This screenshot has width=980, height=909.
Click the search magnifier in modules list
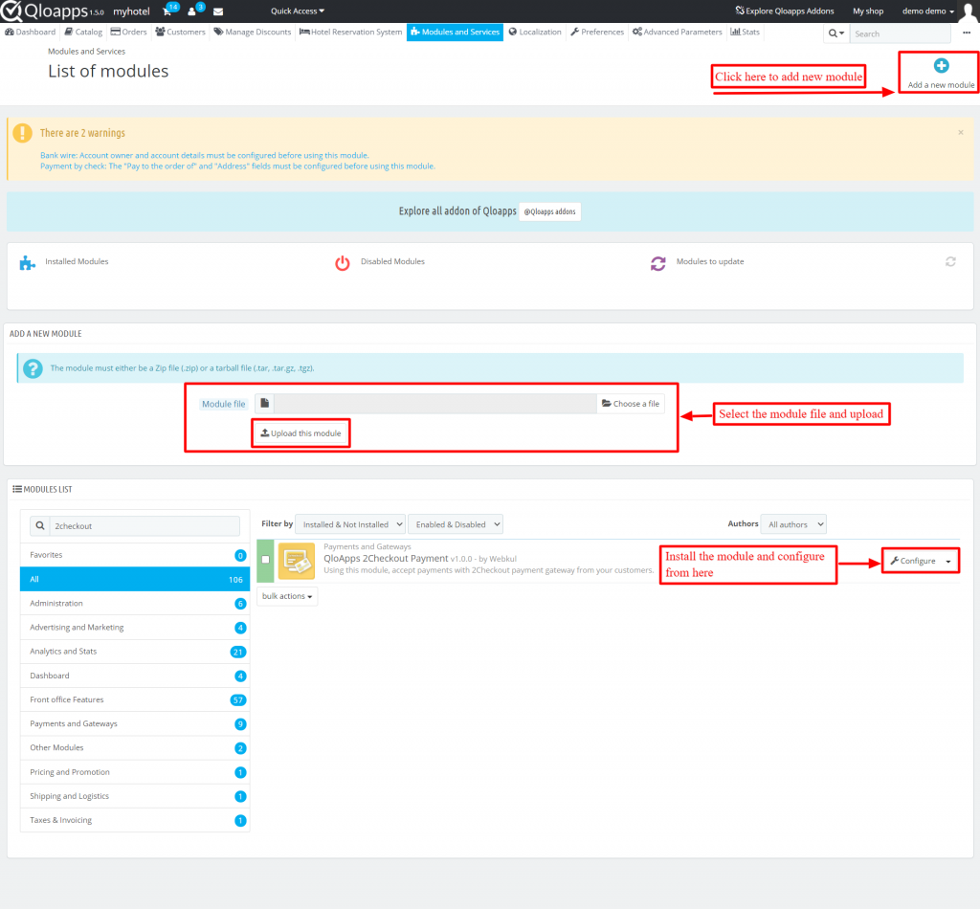coord(40,526)
